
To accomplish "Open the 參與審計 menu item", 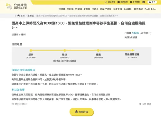I will tap(128, 9).
